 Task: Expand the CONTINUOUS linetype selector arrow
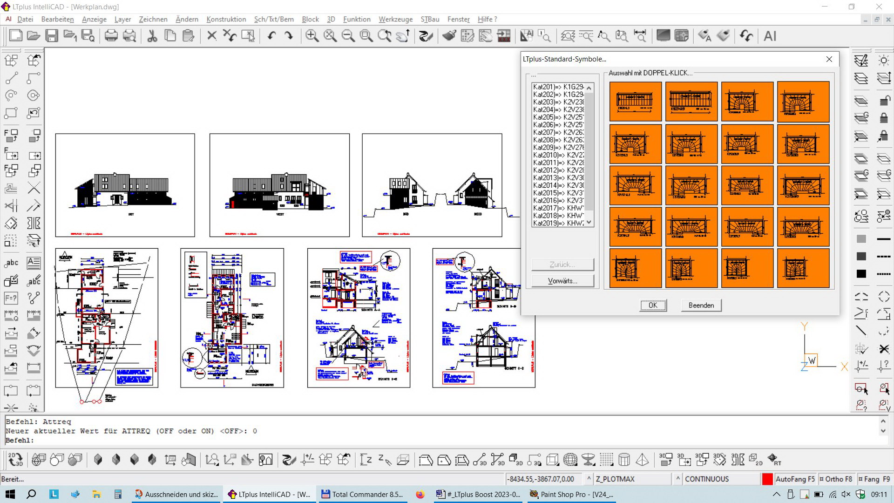(677, 478)
